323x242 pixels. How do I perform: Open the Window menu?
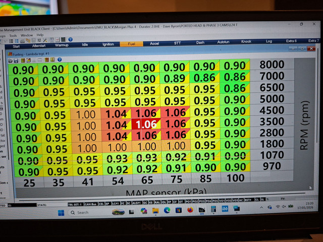coord(27,35)
